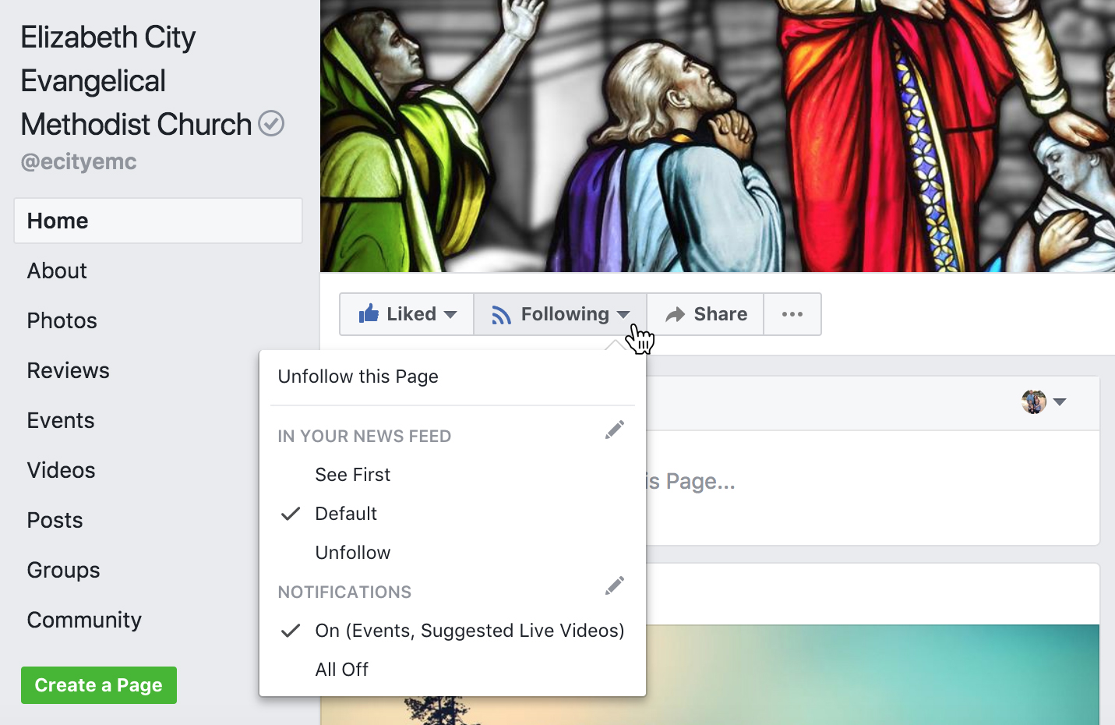Click the Create a Page button
The width and height of the screenshot is (1115, 725).
click(x=99, y=685)
